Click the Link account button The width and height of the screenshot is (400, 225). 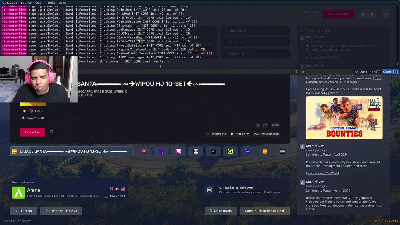click(x=338, y=14)
